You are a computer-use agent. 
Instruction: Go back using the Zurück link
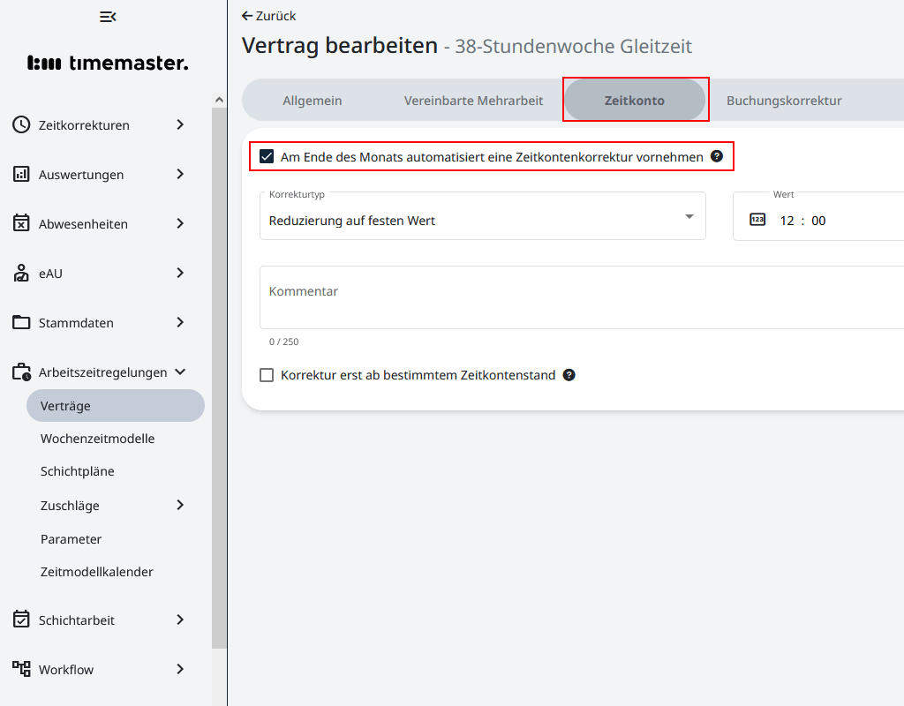pyautogui.click(x=269, y=16)
